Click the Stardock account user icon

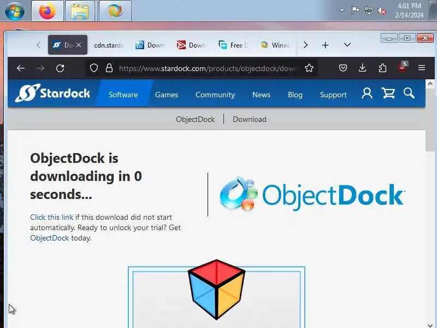[367, 93]
